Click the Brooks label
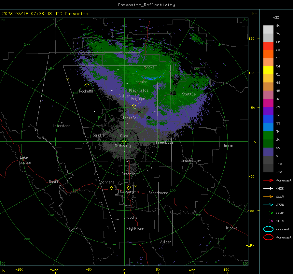Viewport: 293px width, 274px height. coord(231,228)
